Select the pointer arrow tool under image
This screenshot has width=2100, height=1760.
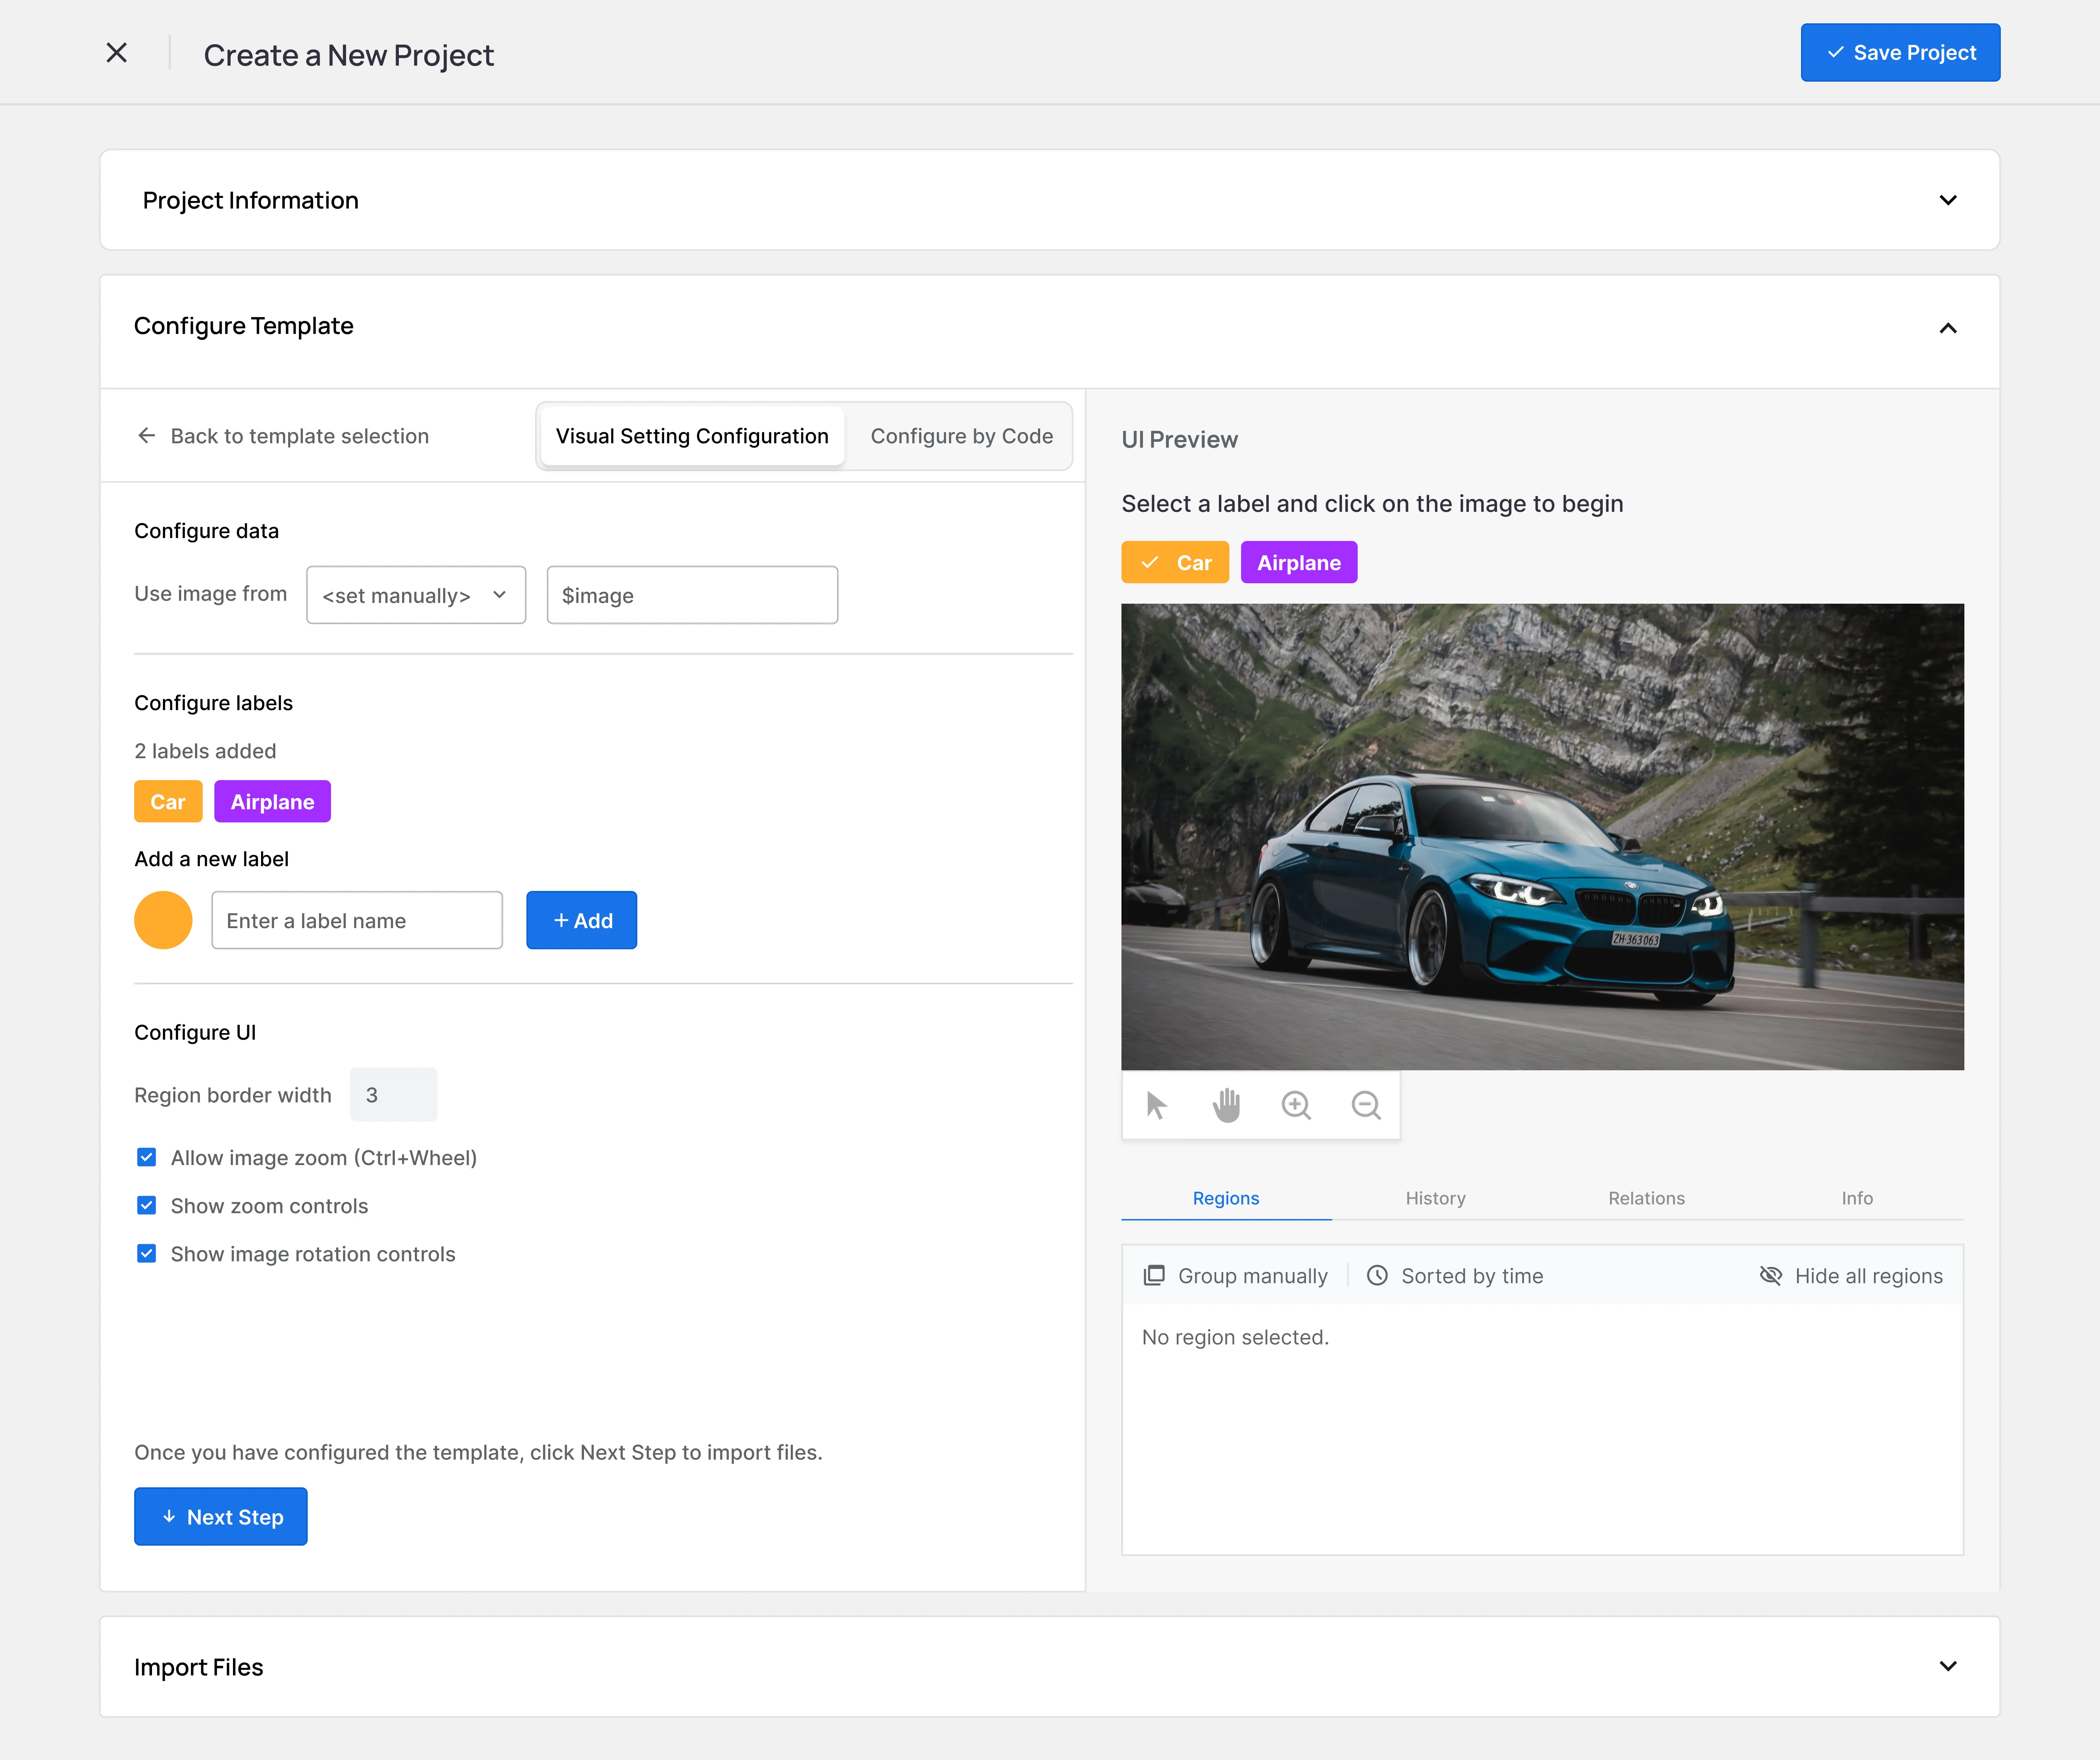[1156, 1105]
